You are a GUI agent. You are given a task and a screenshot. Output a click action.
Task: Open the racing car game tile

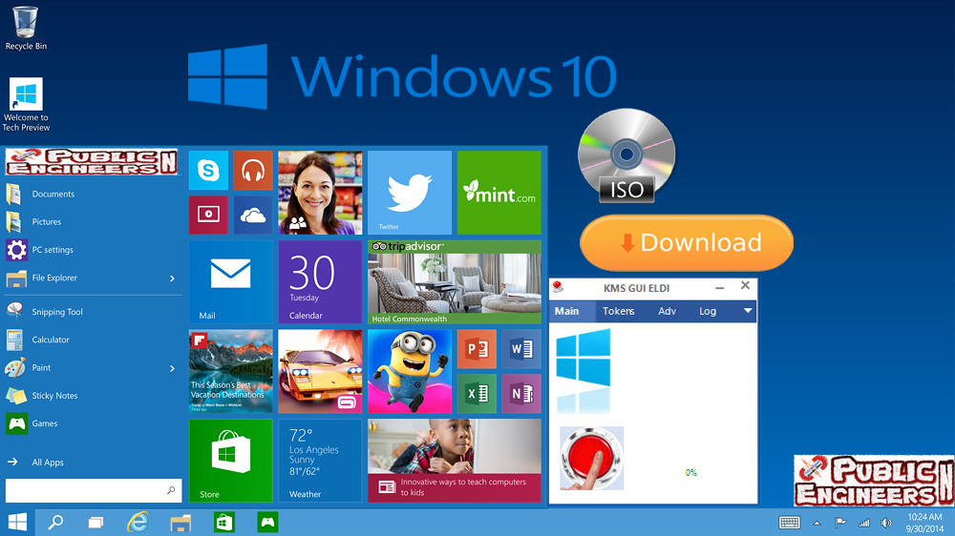point(320,371)
